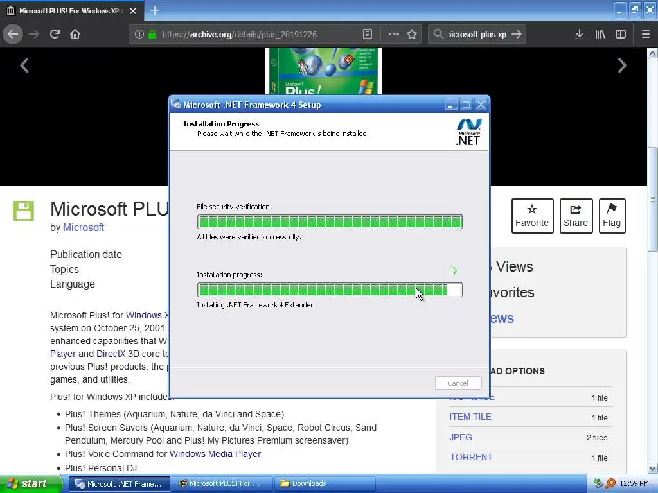Click Cancel in .NET Framework setup
The height and width of the screenshot is (493, 658).
458,383
